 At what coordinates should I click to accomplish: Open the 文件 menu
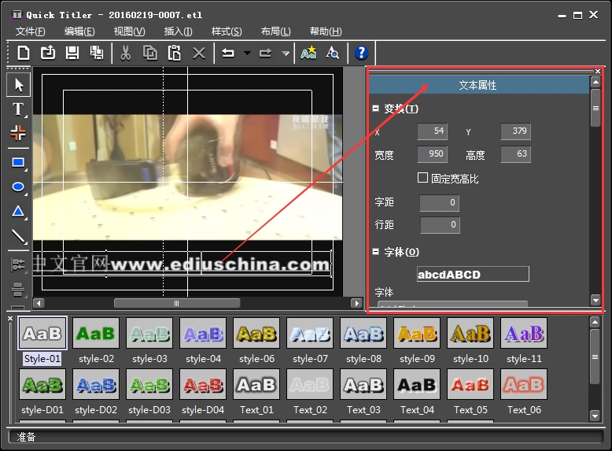31,31
